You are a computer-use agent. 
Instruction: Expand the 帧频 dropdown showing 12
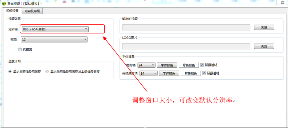[54, 39]
